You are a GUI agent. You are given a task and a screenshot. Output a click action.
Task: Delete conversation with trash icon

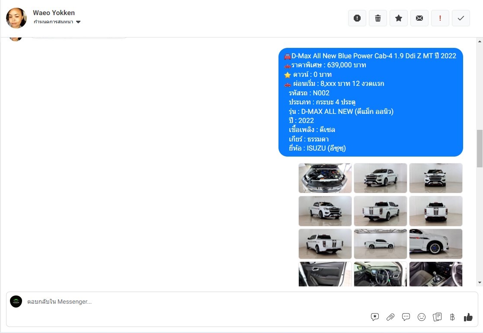[377, 18]
